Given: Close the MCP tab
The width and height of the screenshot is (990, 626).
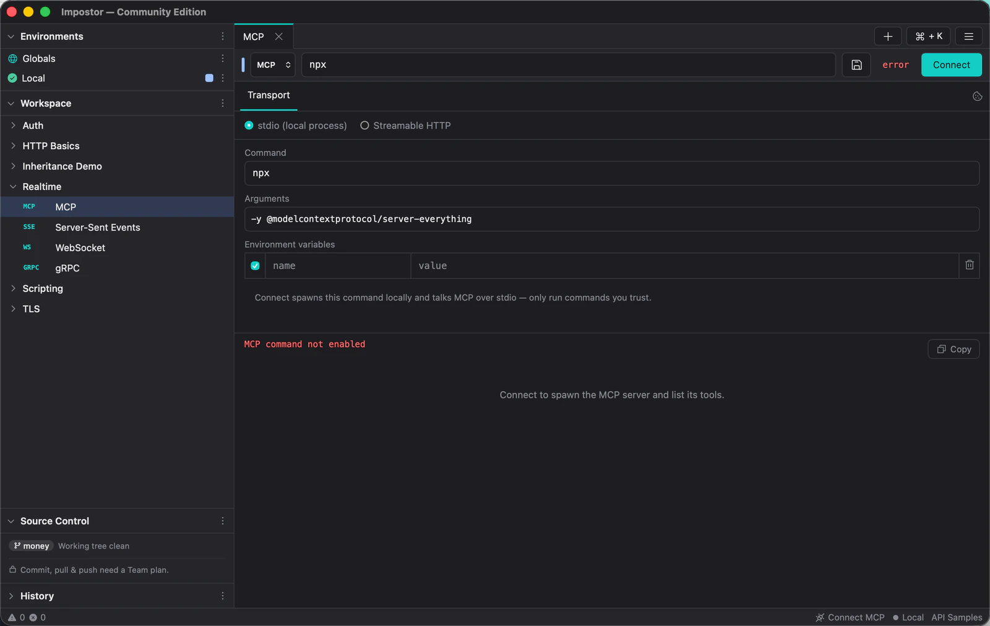Looking at the screenshot, I should [x=279, y=36].
